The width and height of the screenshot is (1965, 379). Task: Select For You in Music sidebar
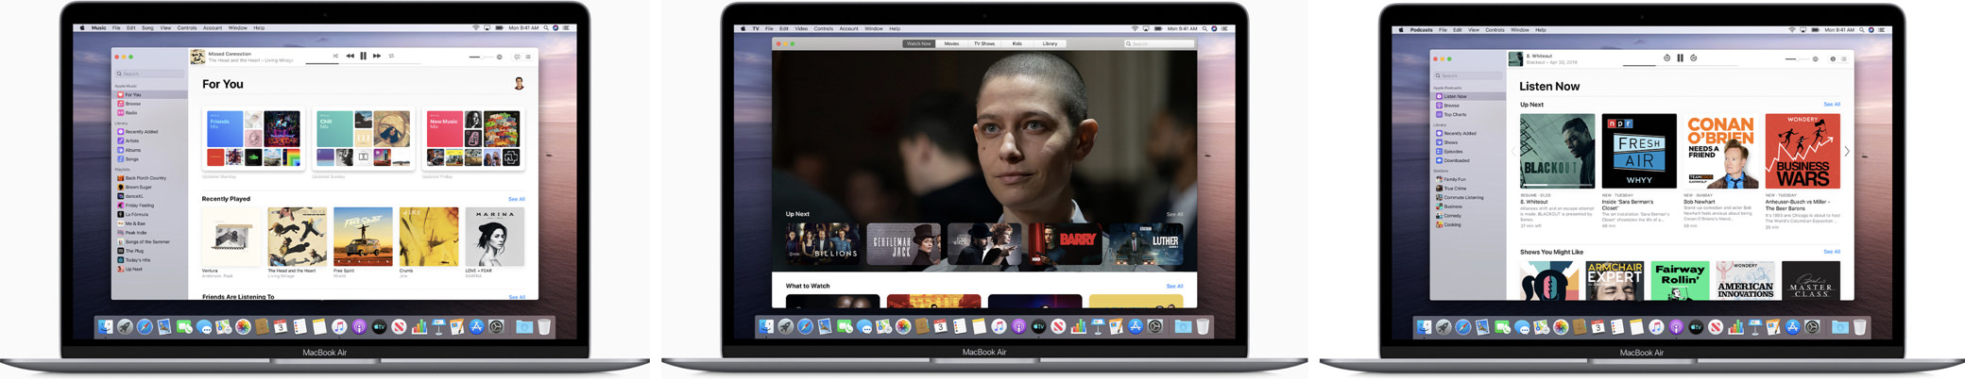point(149,95)
